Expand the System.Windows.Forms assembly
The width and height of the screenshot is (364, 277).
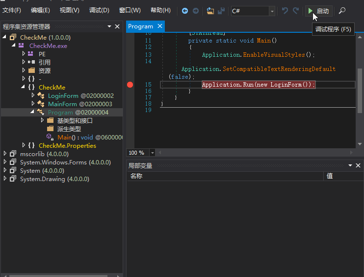point(5,162)
